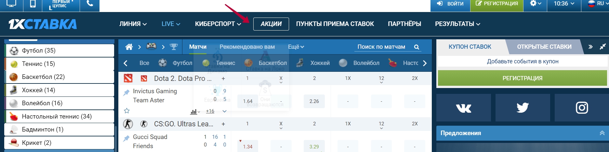The height and width of the screenshot is (152, 609).
Task: Open the RU language dropdown
Action: tap(598, 4)
